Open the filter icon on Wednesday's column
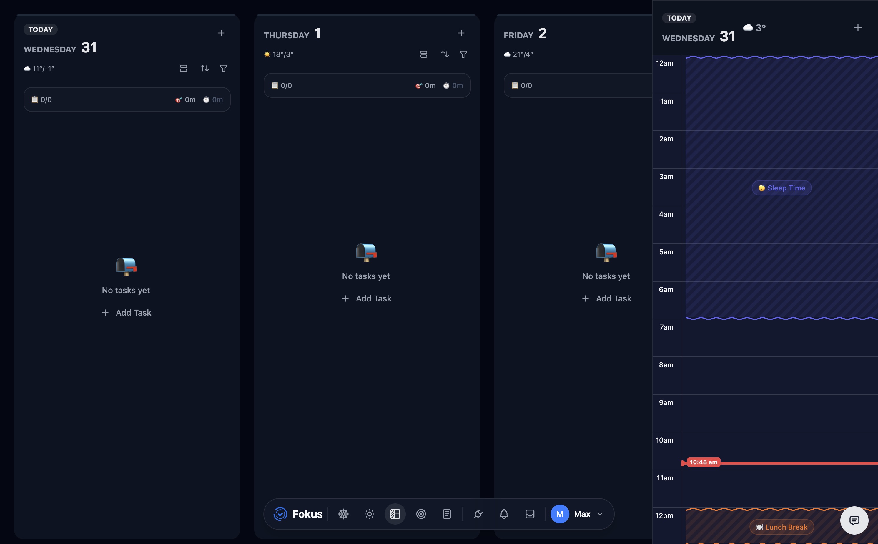Screen dimensions: 878x544 pos(223,68)
